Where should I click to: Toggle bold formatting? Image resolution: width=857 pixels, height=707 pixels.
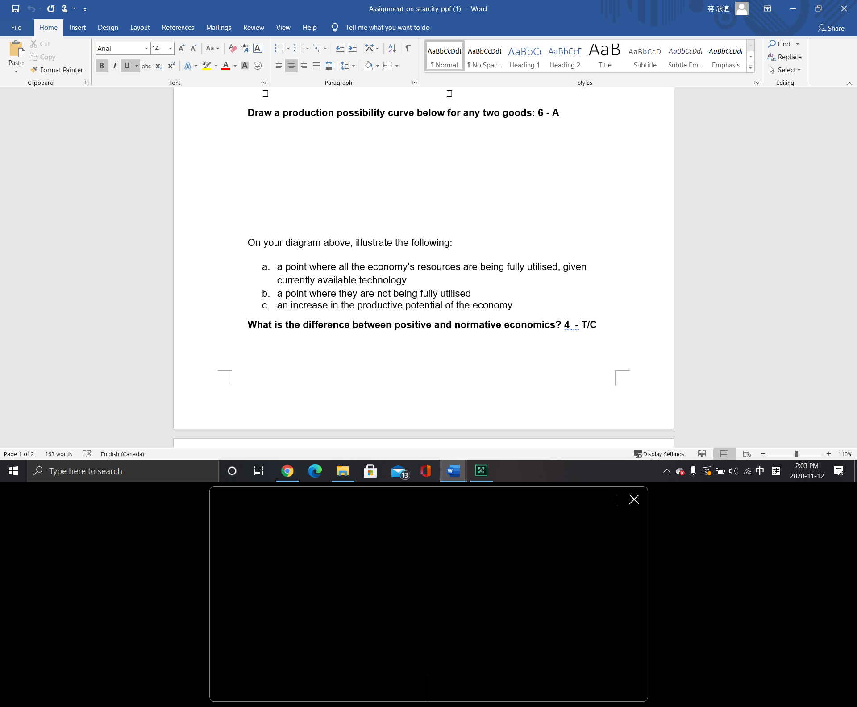pyautogui.click(x=102, y=66)
